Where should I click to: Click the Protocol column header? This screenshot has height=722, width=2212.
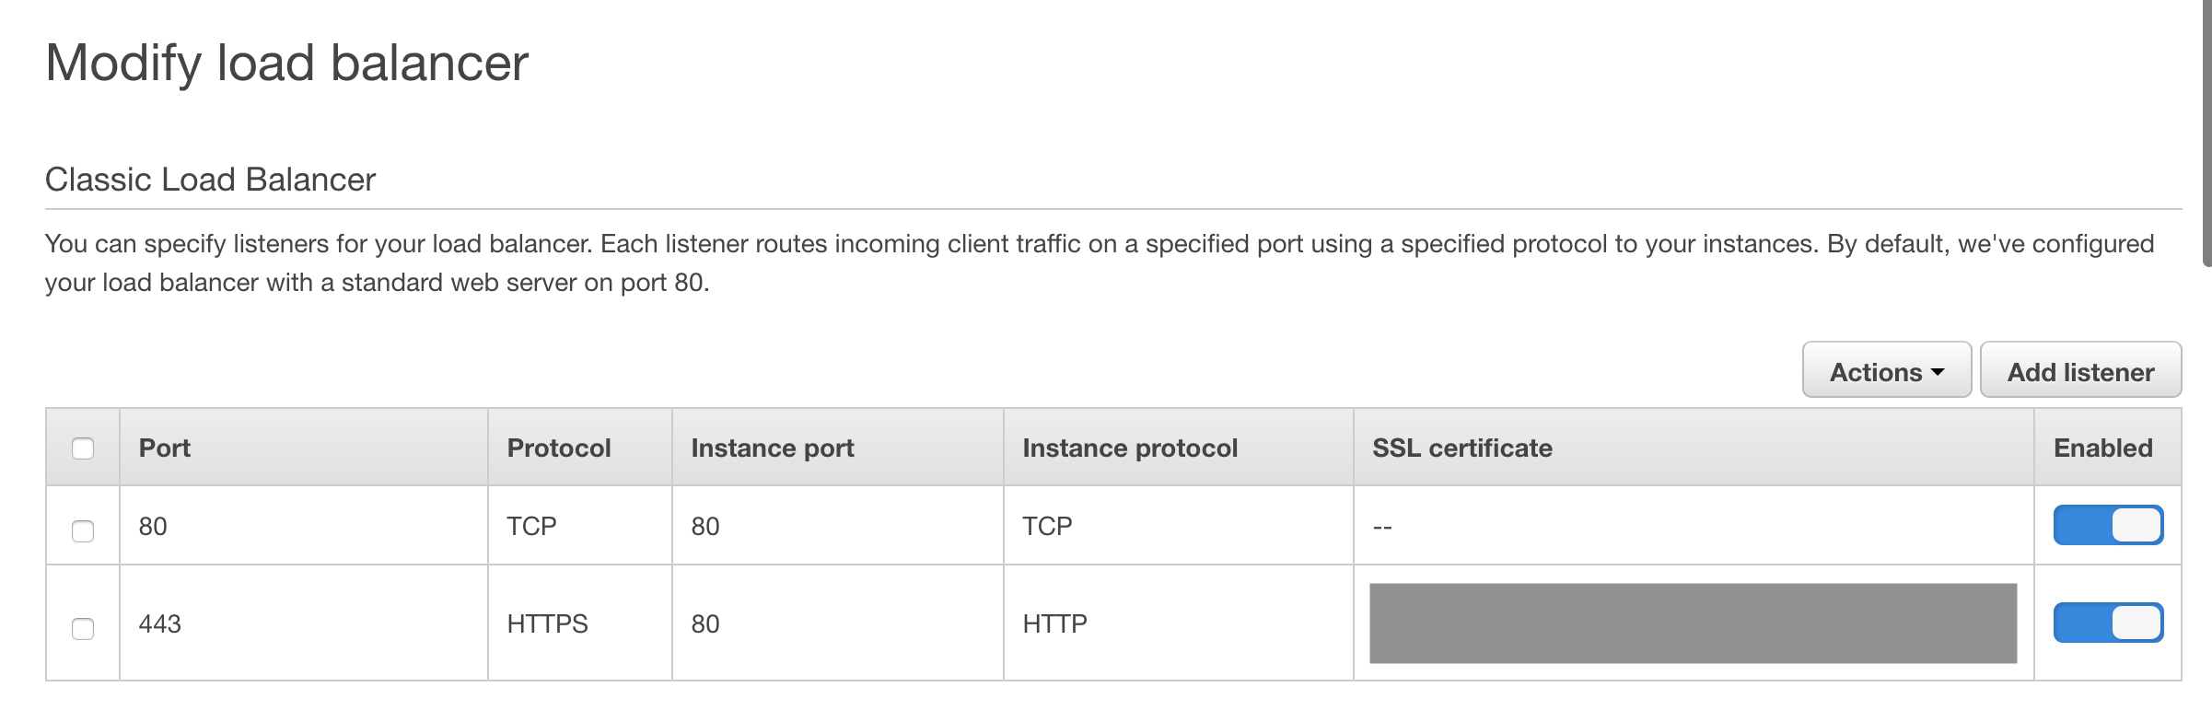(559, 448)
